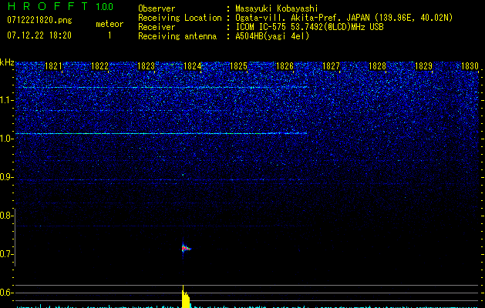Click the yellow signal intensity peak
This screenshot has height=308, width=485.
(186, 297)
